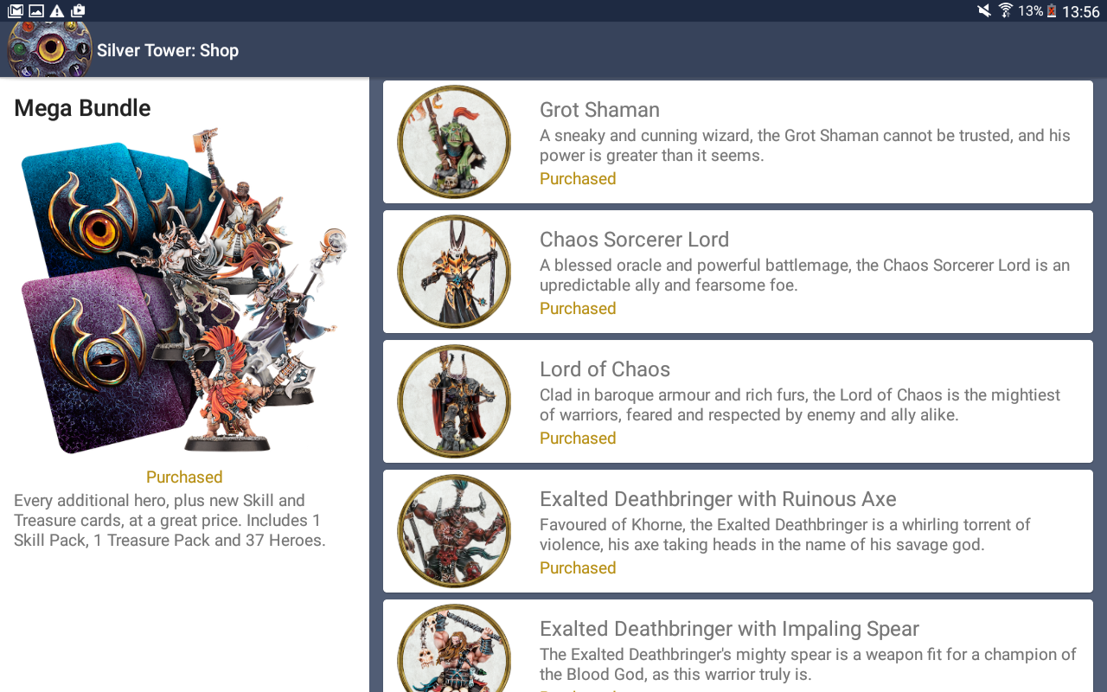Open the Ruinous Axe Deathbringer portrait
1107x692 pixels.
click(454, 531)
